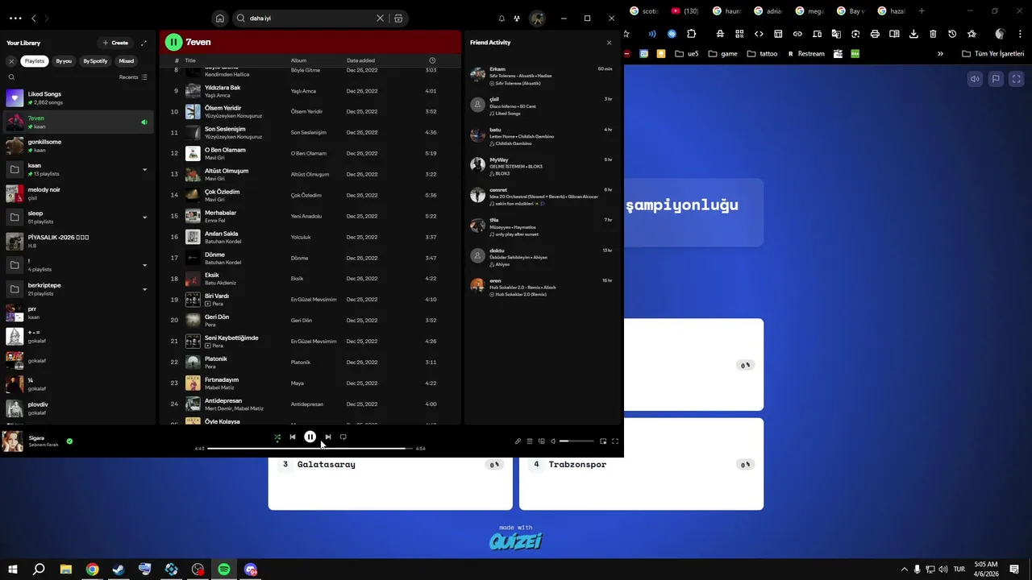Screen dimensions: 1032x580
Task: Open Spotify profile avatar menu
Action: coord(537,18)
